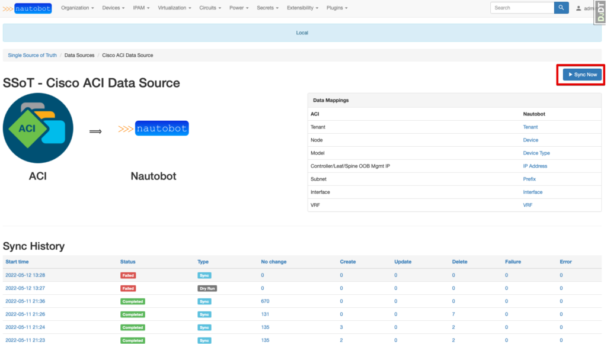Sort Sync History by Status column
This screenshot has height=344, width=607.
(x=128, y=262)
